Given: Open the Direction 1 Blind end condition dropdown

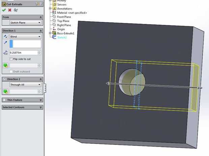Looking at the screenshot, I should pyautogui.click(x=25, y=36).
